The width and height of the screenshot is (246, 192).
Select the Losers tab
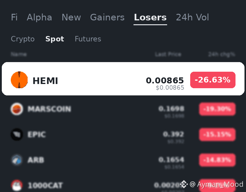(x=150, y=17)
